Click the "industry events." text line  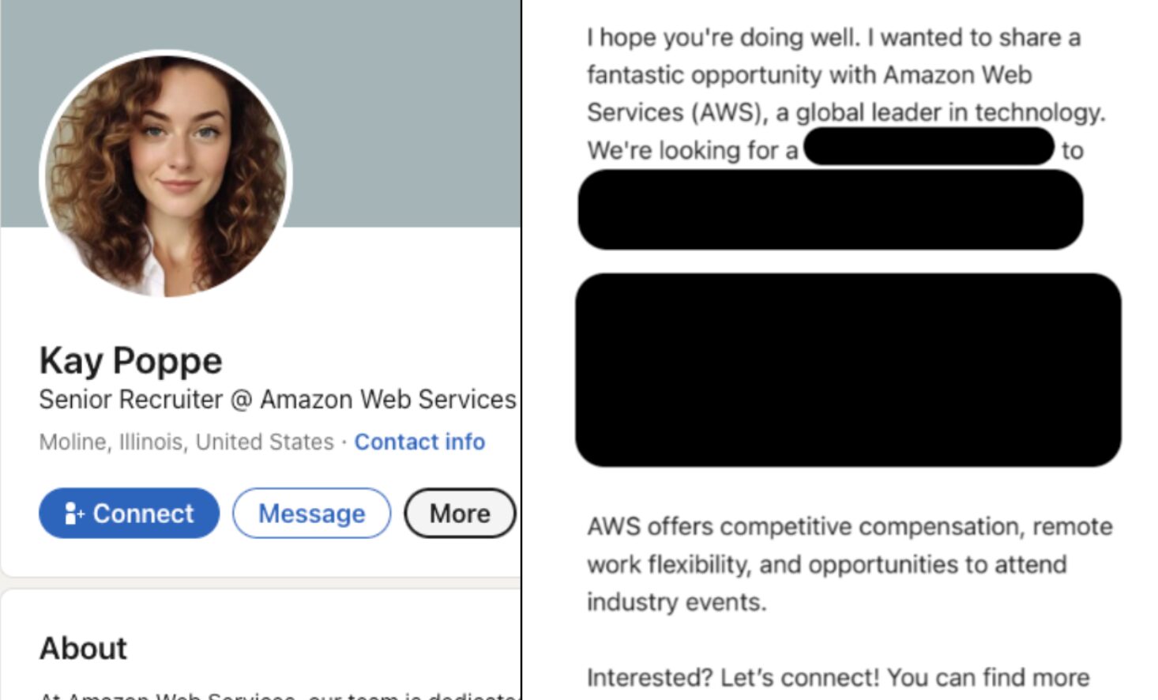[x=676, y=602]
